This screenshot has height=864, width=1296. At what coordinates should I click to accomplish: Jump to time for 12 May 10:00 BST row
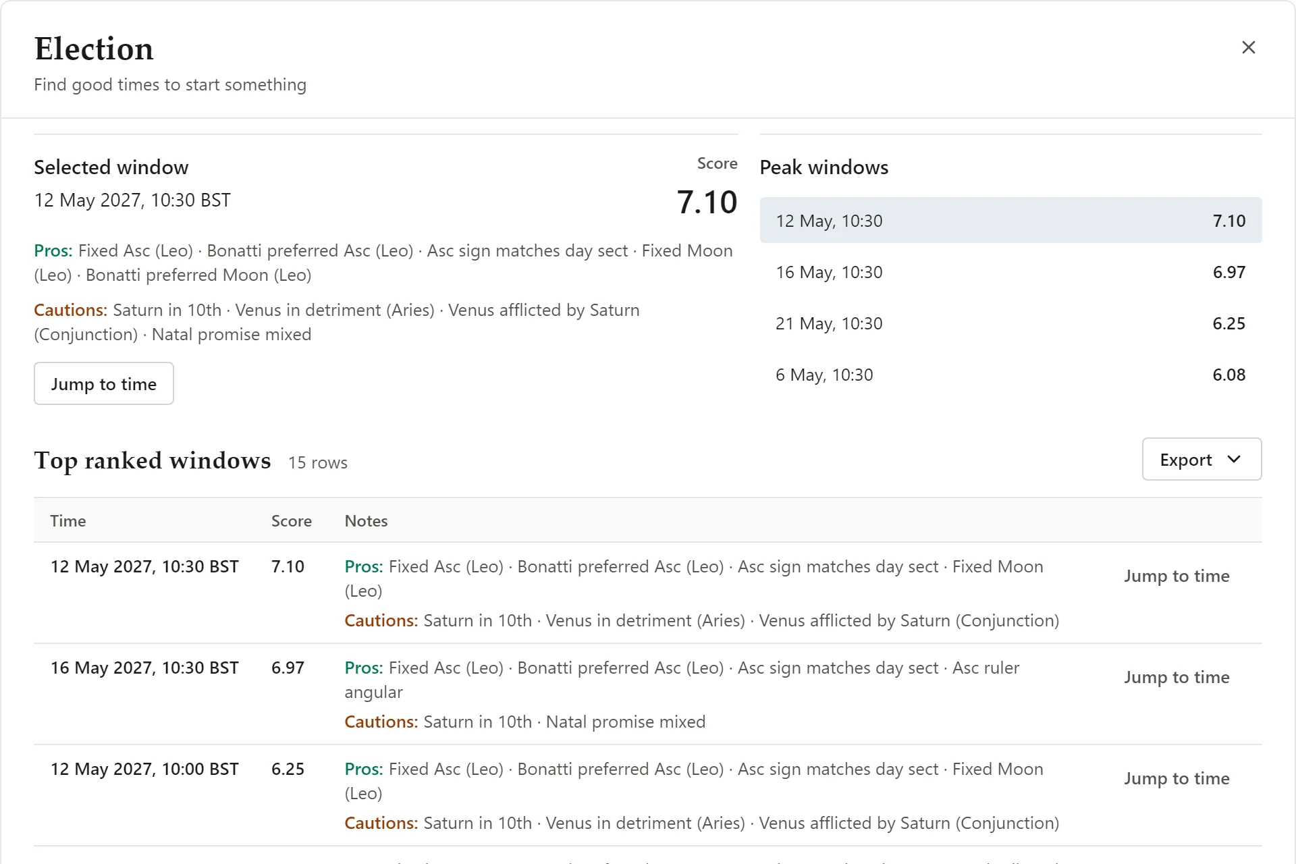coord(1177,778)
